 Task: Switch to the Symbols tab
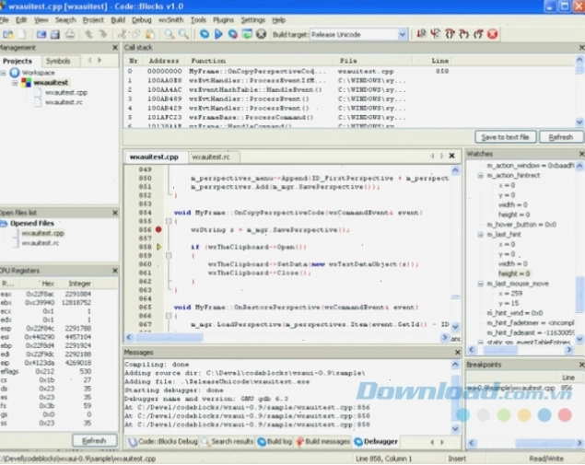click(x=58, y=61)
